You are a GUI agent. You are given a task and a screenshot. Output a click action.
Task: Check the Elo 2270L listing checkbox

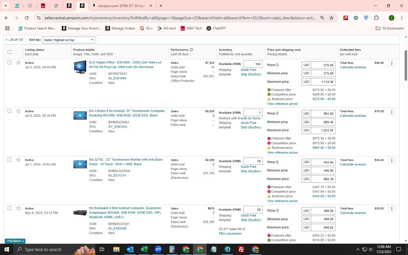[9, 160]
